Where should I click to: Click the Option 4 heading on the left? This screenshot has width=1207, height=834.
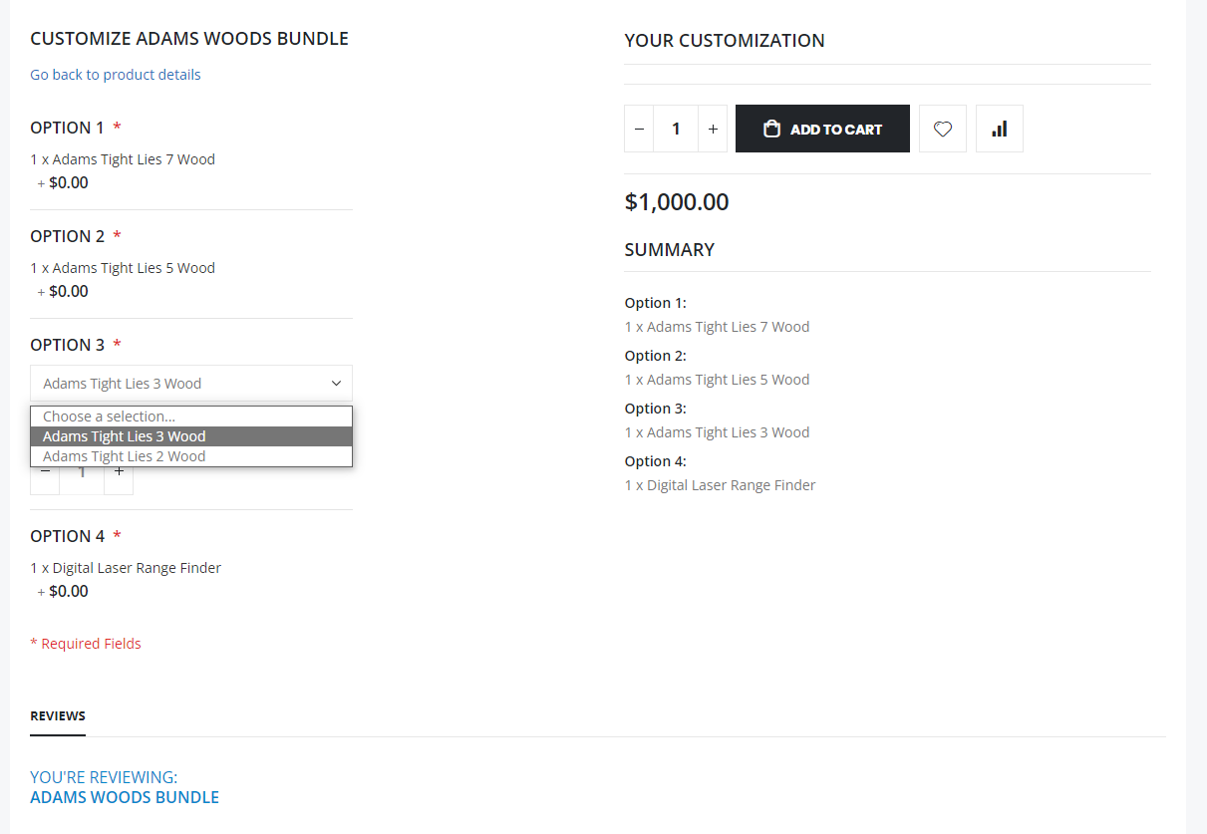(68, 536)
